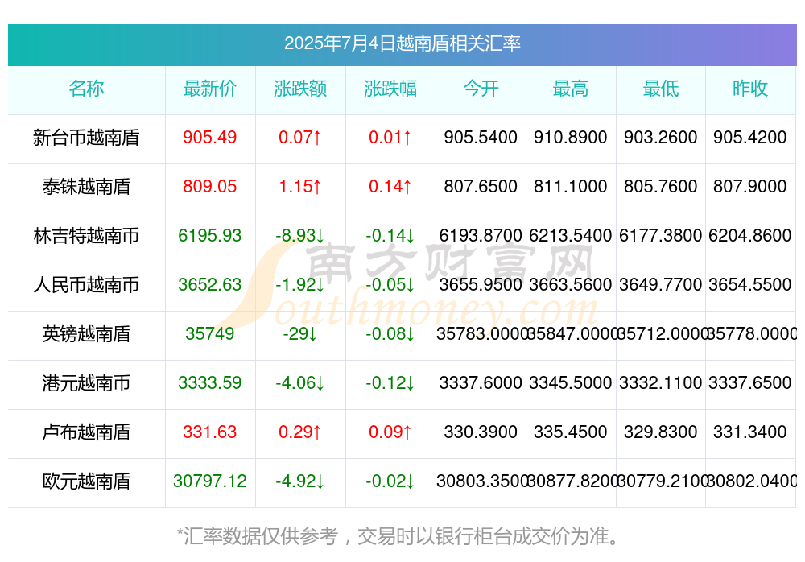Click change percent -0.05↓
805x562 pixels.
[390, 284]
